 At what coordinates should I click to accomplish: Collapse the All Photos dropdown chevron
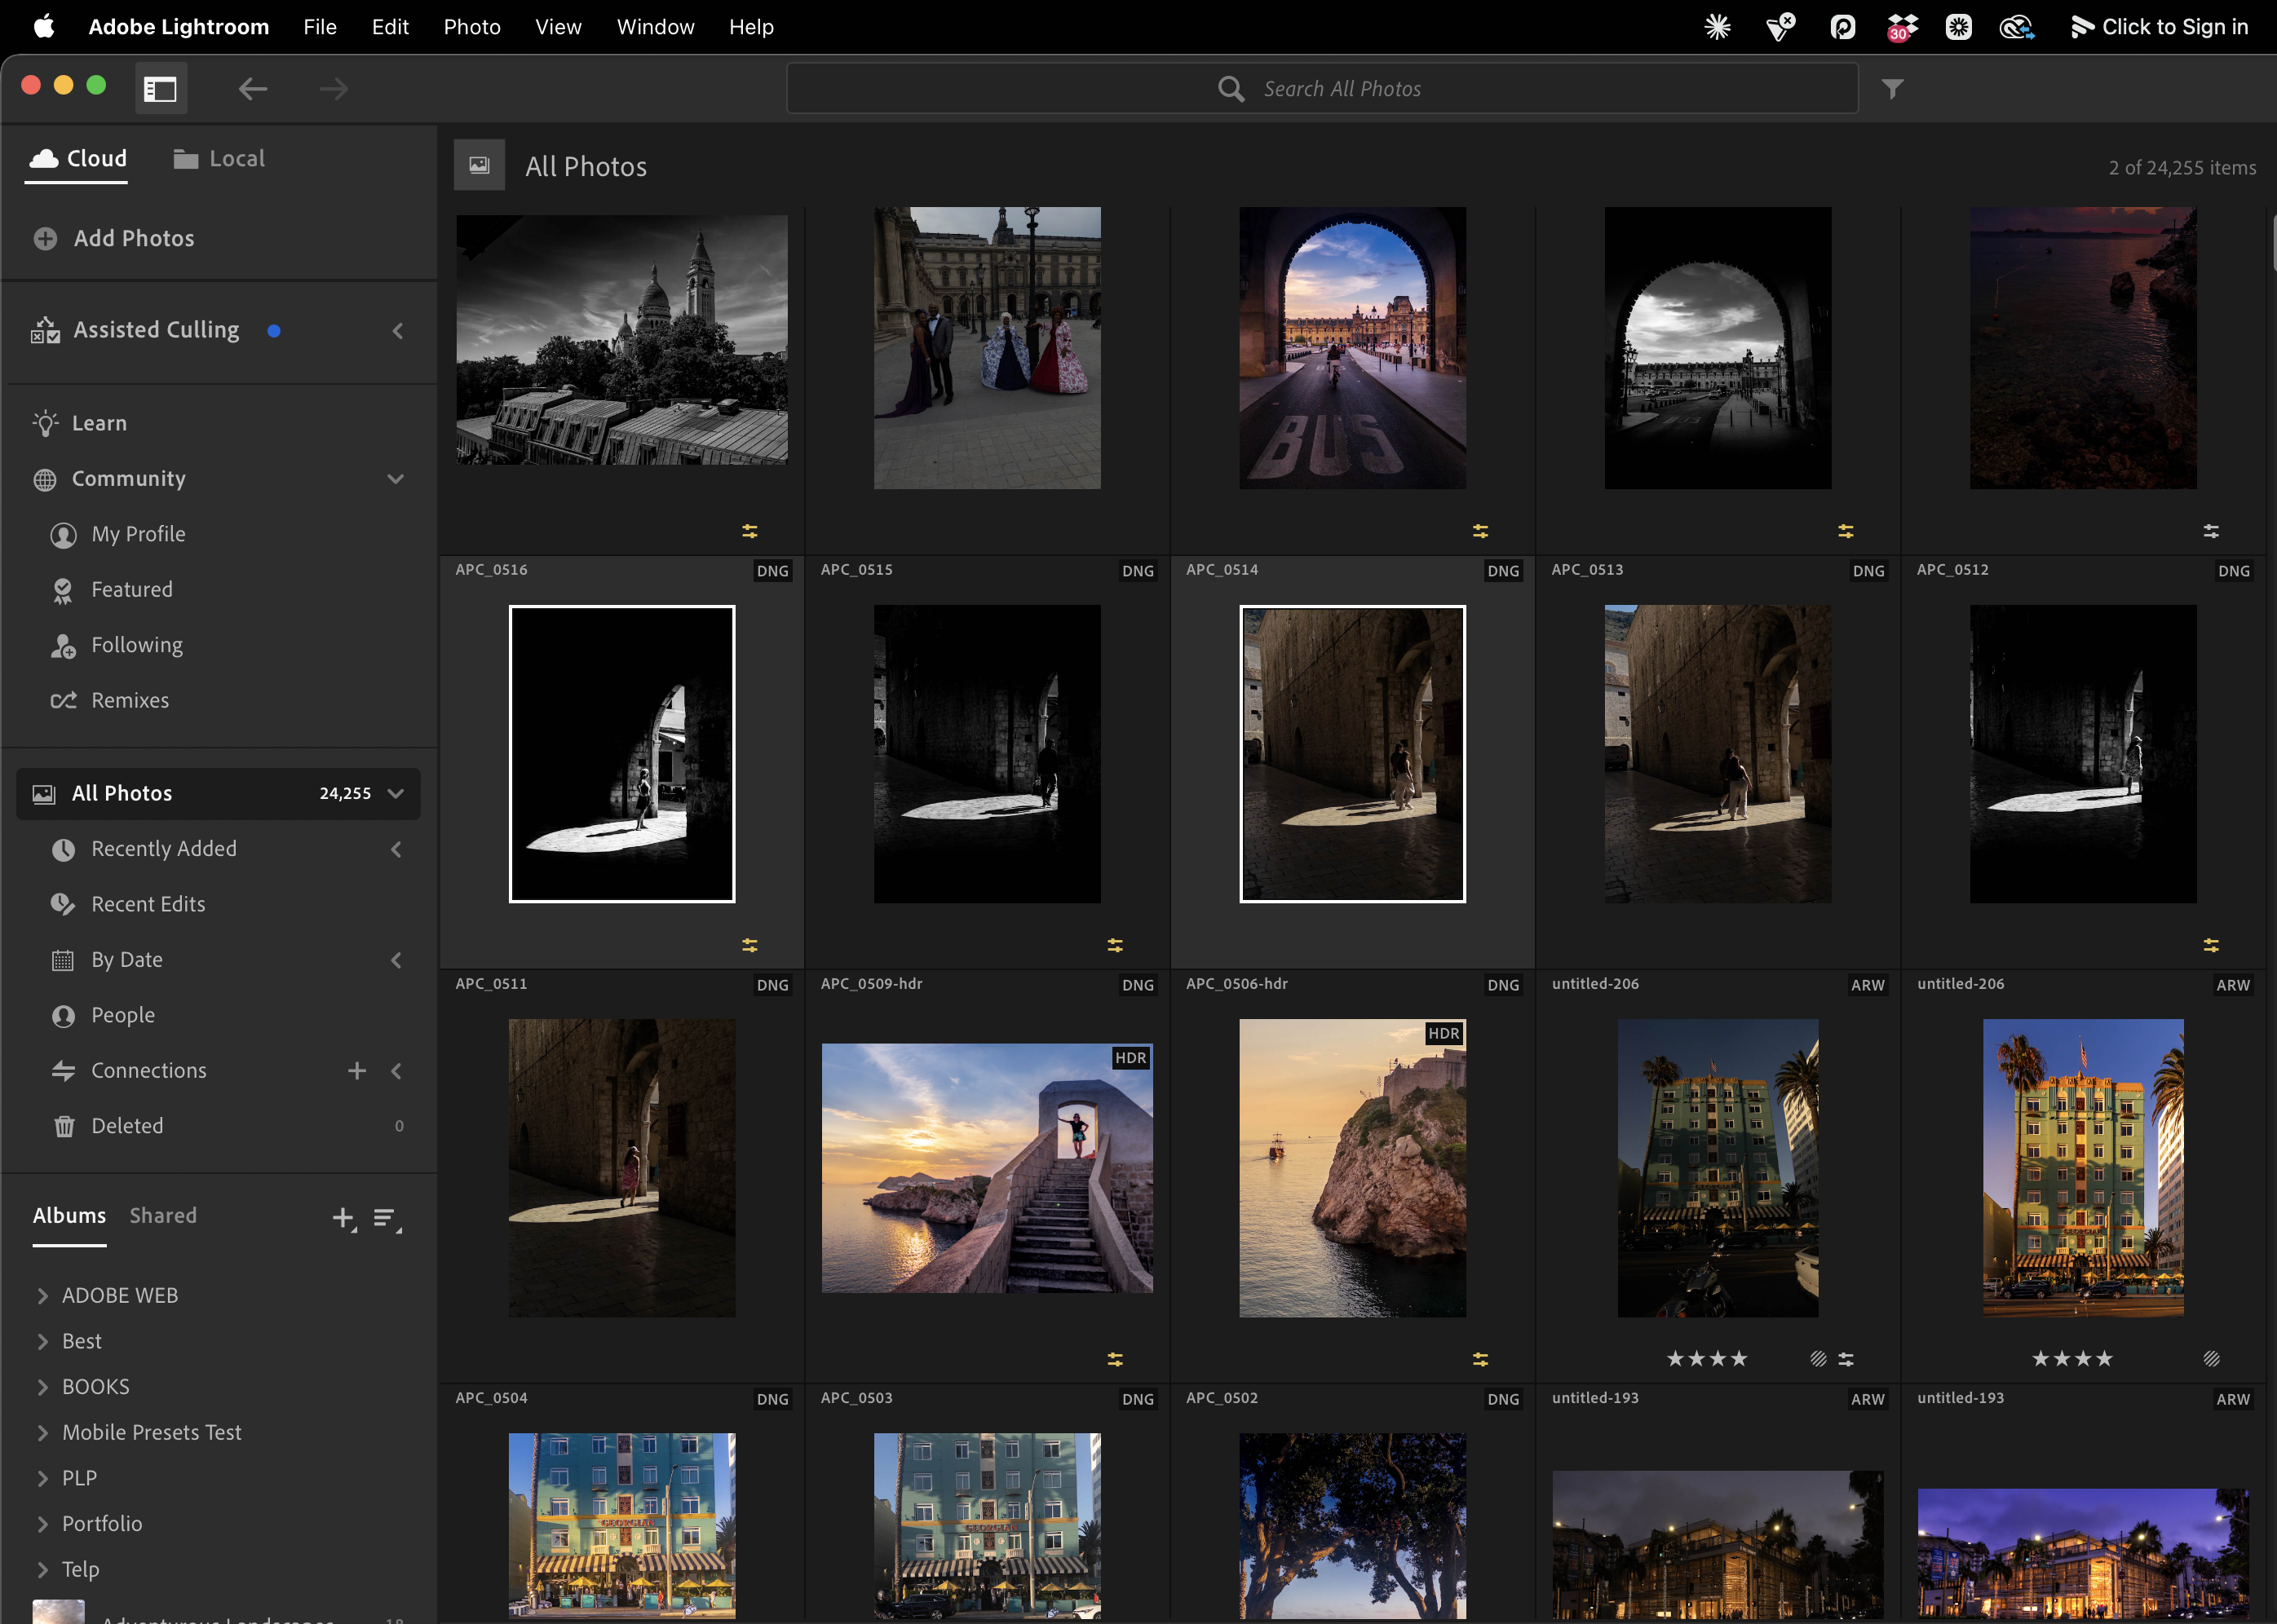pos(396,793)
